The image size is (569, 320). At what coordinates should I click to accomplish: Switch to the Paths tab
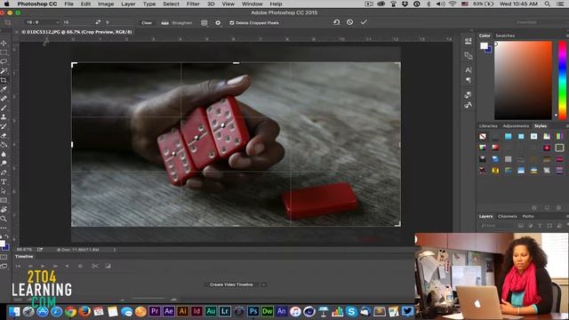(x=528, y=216)
